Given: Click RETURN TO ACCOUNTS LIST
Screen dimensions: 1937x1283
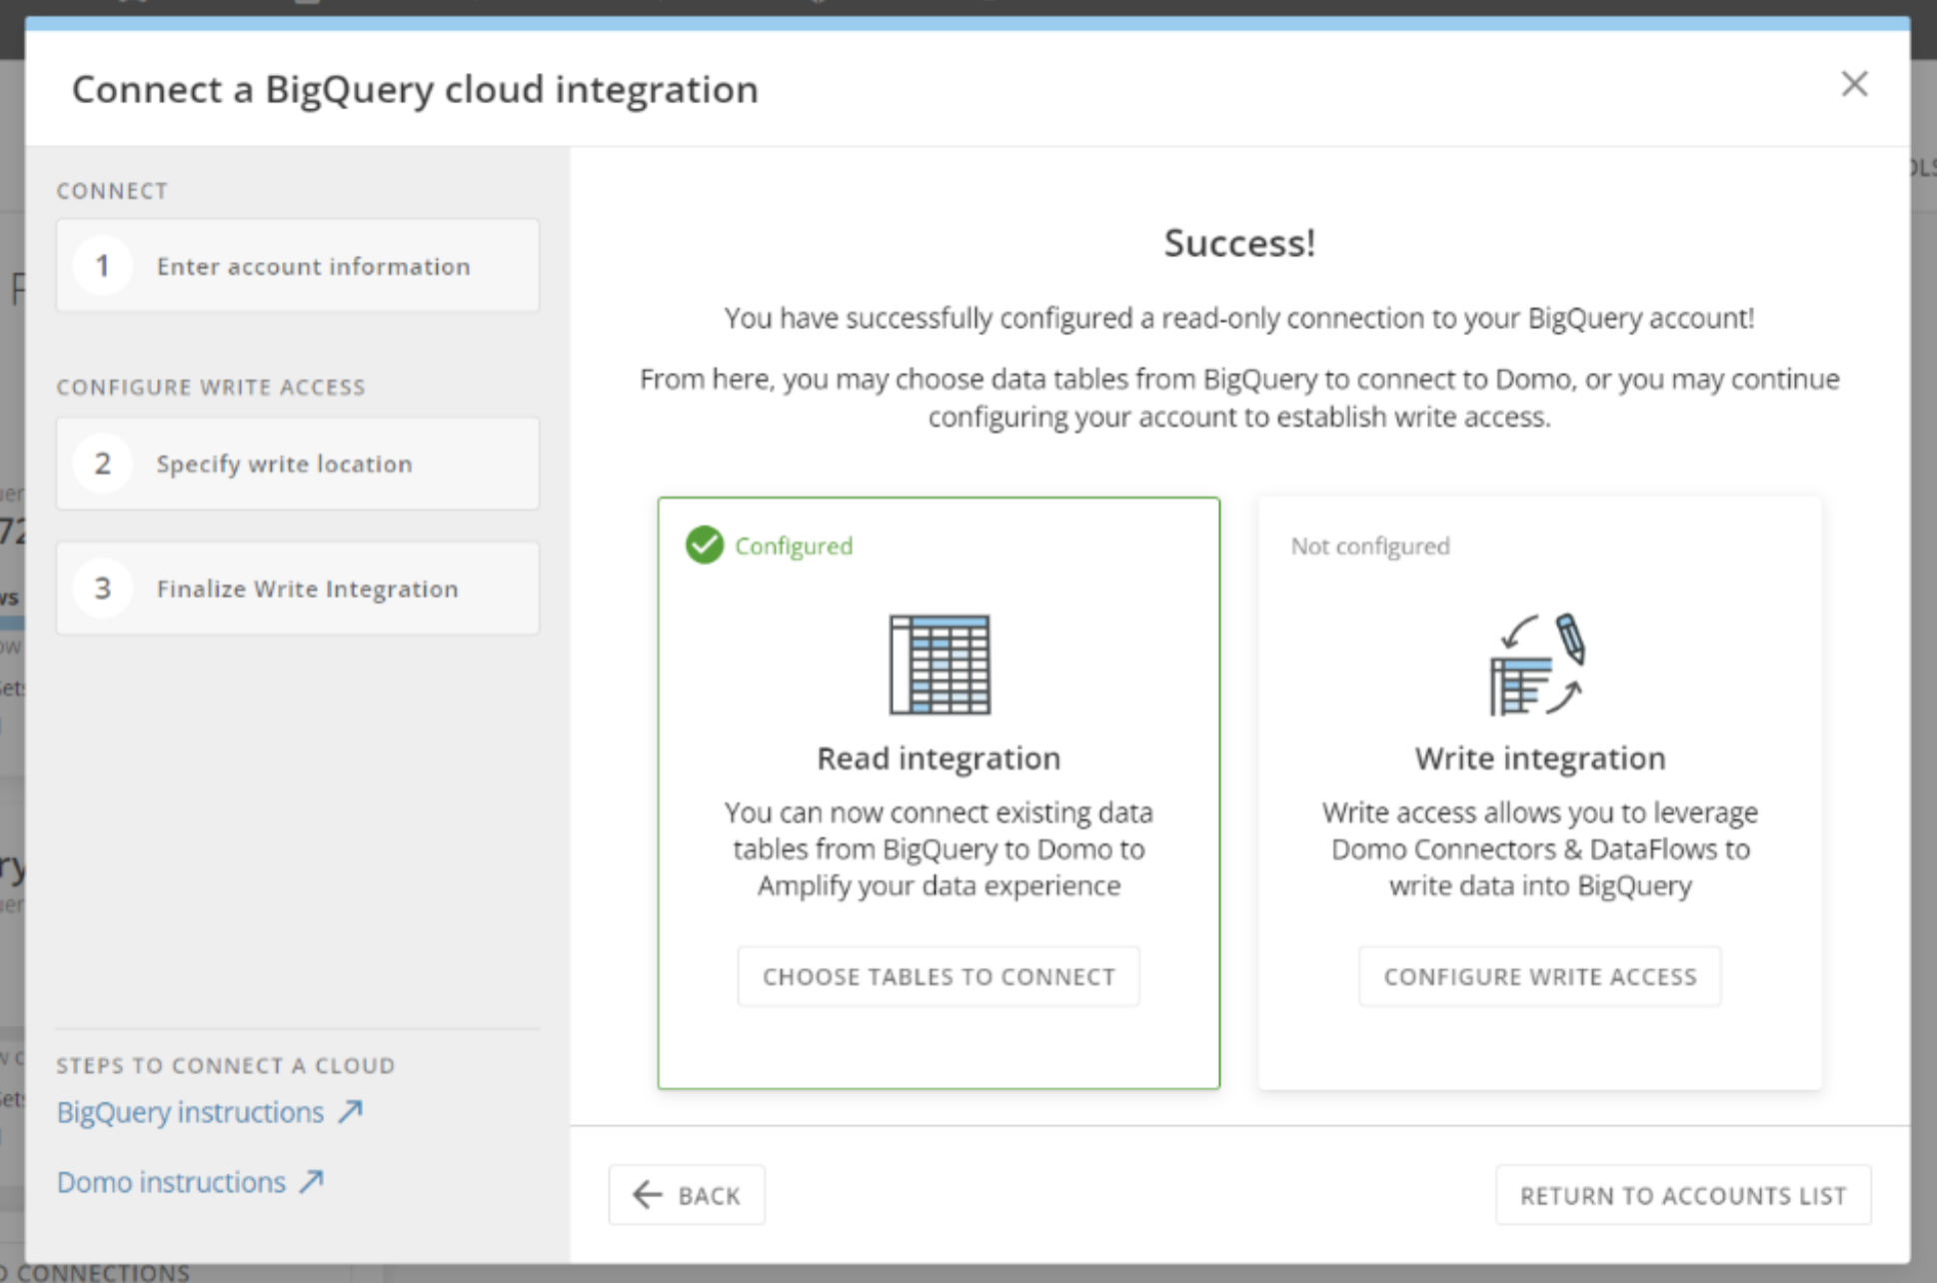Looking at the screenshot, I should pos(1683,1194).
